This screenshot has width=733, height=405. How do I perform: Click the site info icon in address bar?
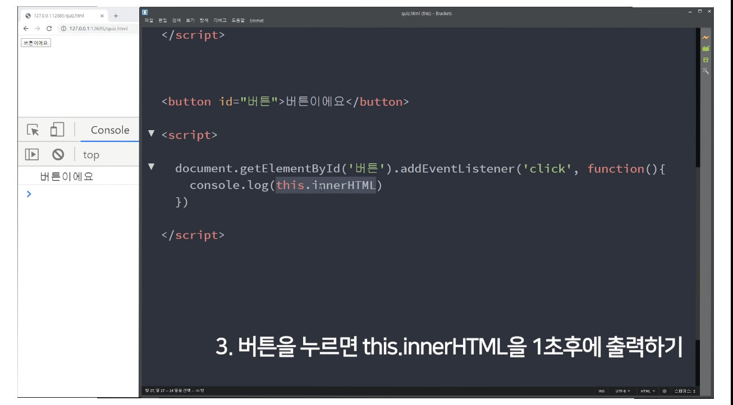point(63,29)
